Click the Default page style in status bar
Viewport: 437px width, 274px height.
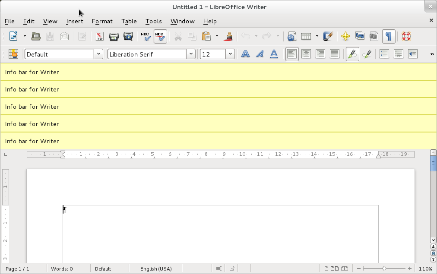click(103, 269)
